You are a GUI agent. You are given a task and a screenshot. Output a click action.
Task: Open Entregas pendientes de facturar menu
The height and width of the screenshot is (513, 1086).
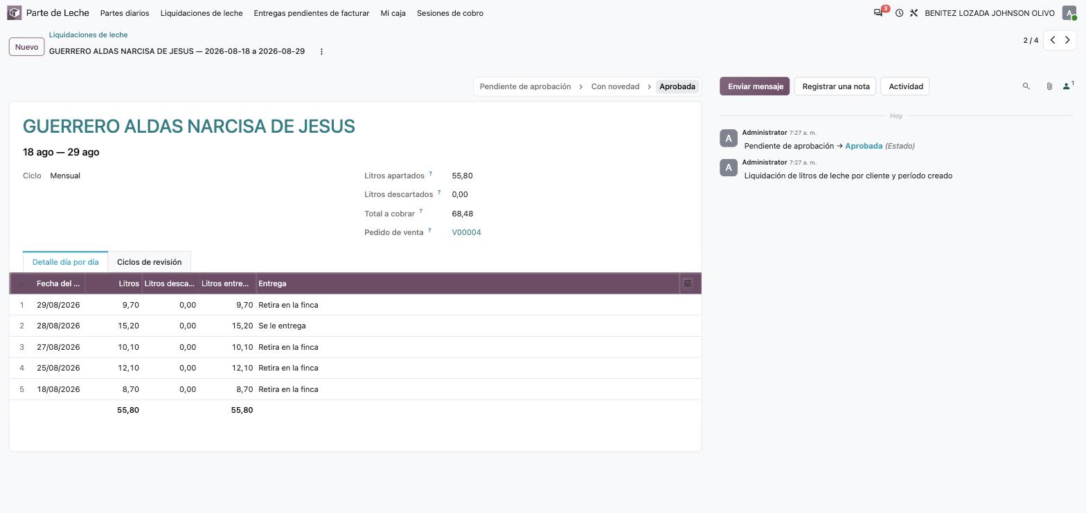312,13
